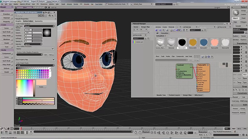The height and width of the screenshot is (139, 248).
Task: Switch to the Weights tab
Action: click(x=18, y=21)
